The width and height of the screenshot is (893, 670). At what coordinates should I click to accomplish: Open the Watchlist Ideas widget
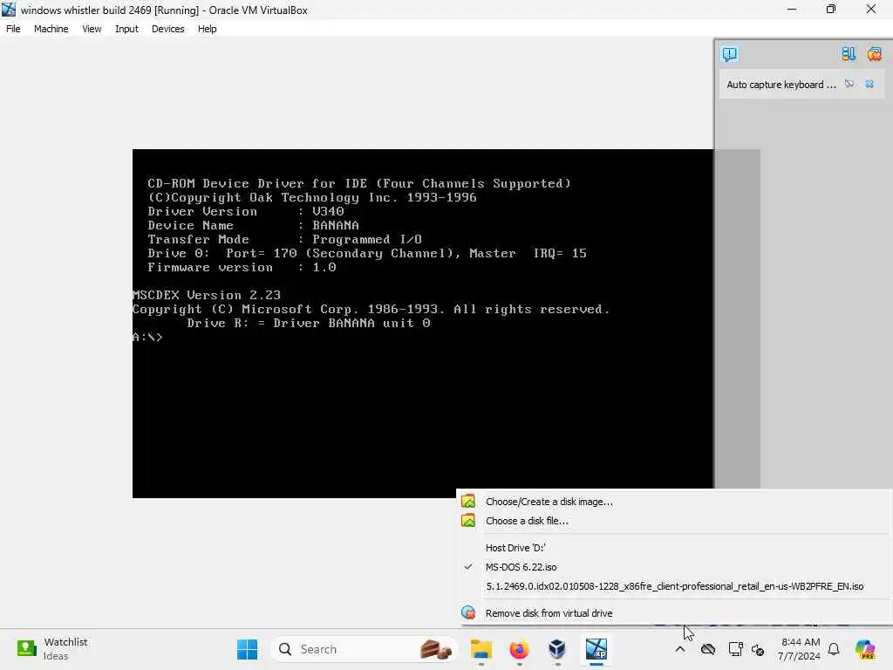52,649
